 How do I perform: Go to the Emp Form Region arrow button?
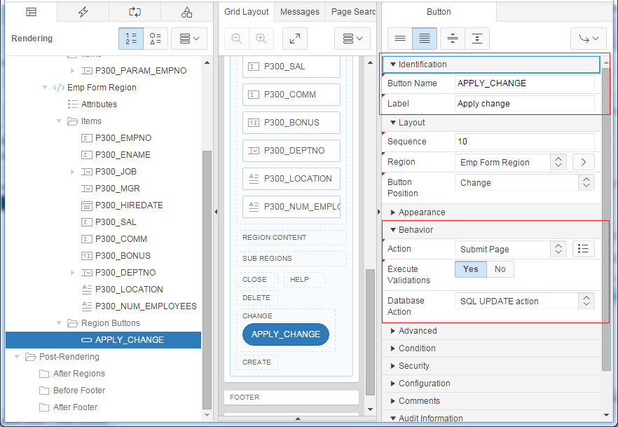click(x=583, y=162)
